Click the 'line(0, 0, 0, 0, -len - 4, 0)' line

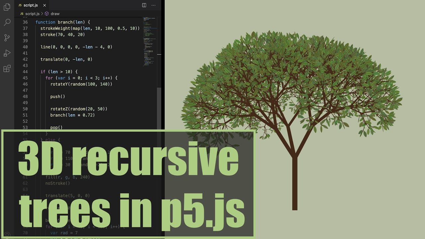pos(76,47)
